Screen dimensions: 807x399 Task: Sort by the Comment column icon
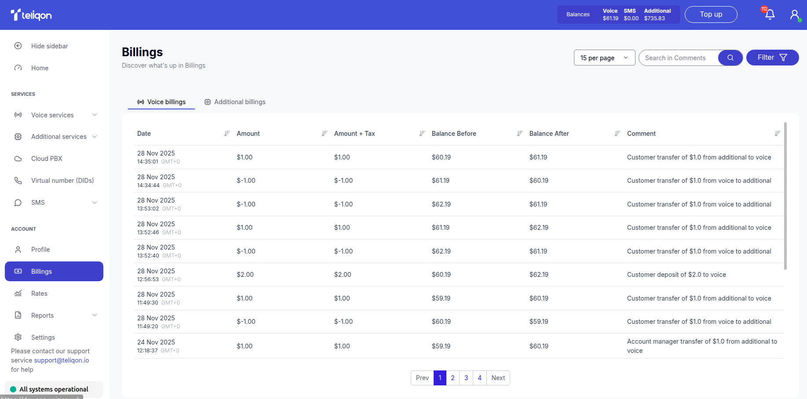click(x=777, y=134)
